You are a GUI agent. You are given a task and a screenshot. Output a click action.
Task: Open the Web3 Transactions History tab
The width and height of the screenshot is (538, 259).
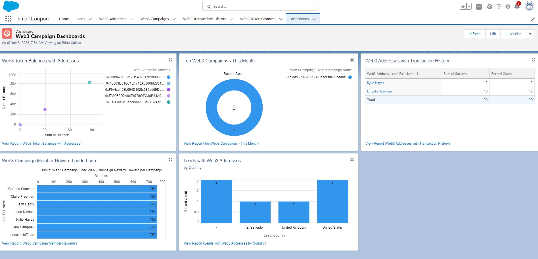click(x=204, y=19)
